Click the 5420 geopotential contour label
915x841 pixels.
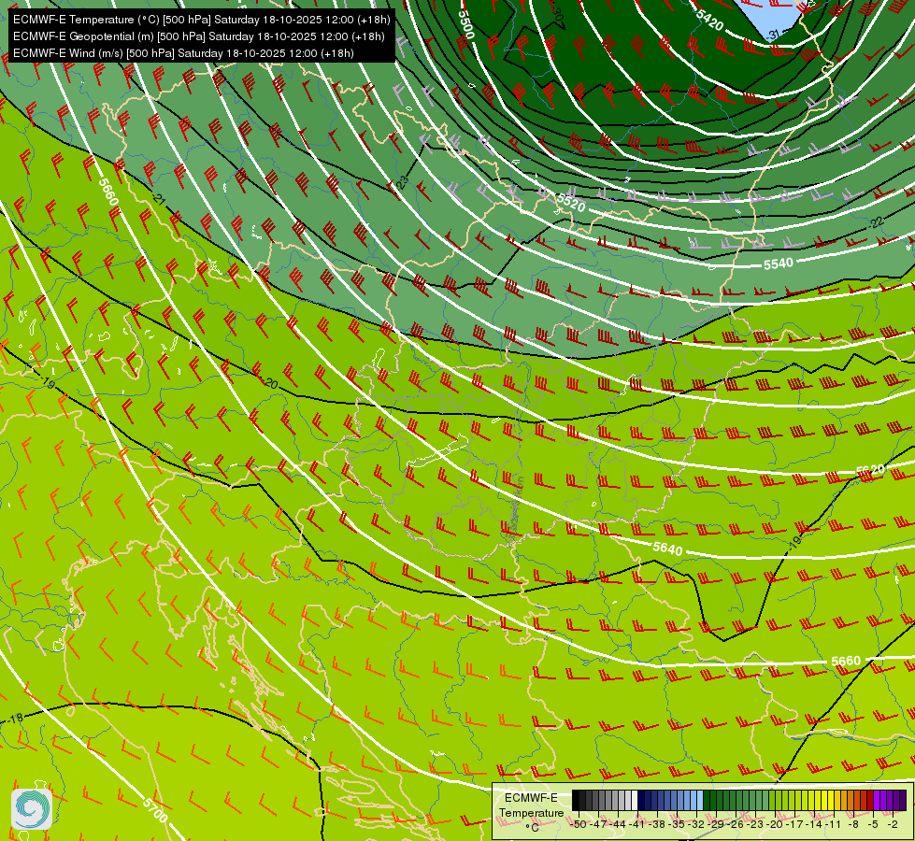[x=709, y=21]
